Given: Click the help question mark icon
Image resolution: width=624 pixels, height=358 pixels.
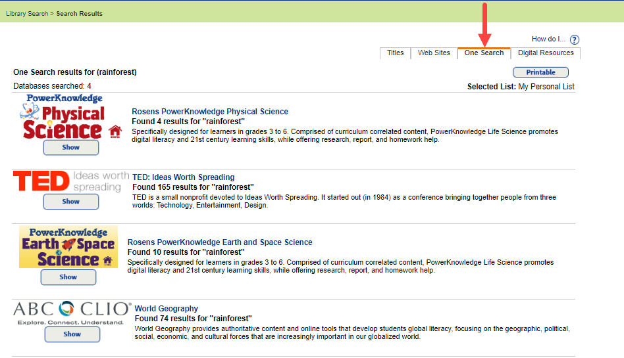Looking at the screenshot, I should 575,40.
